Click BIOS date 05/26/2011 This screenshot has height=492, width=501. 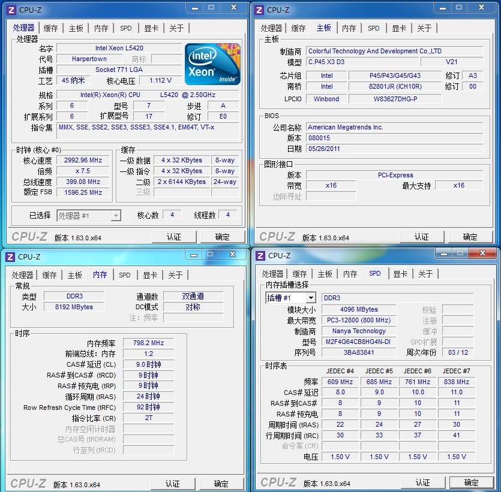click(x=395, y=149)
